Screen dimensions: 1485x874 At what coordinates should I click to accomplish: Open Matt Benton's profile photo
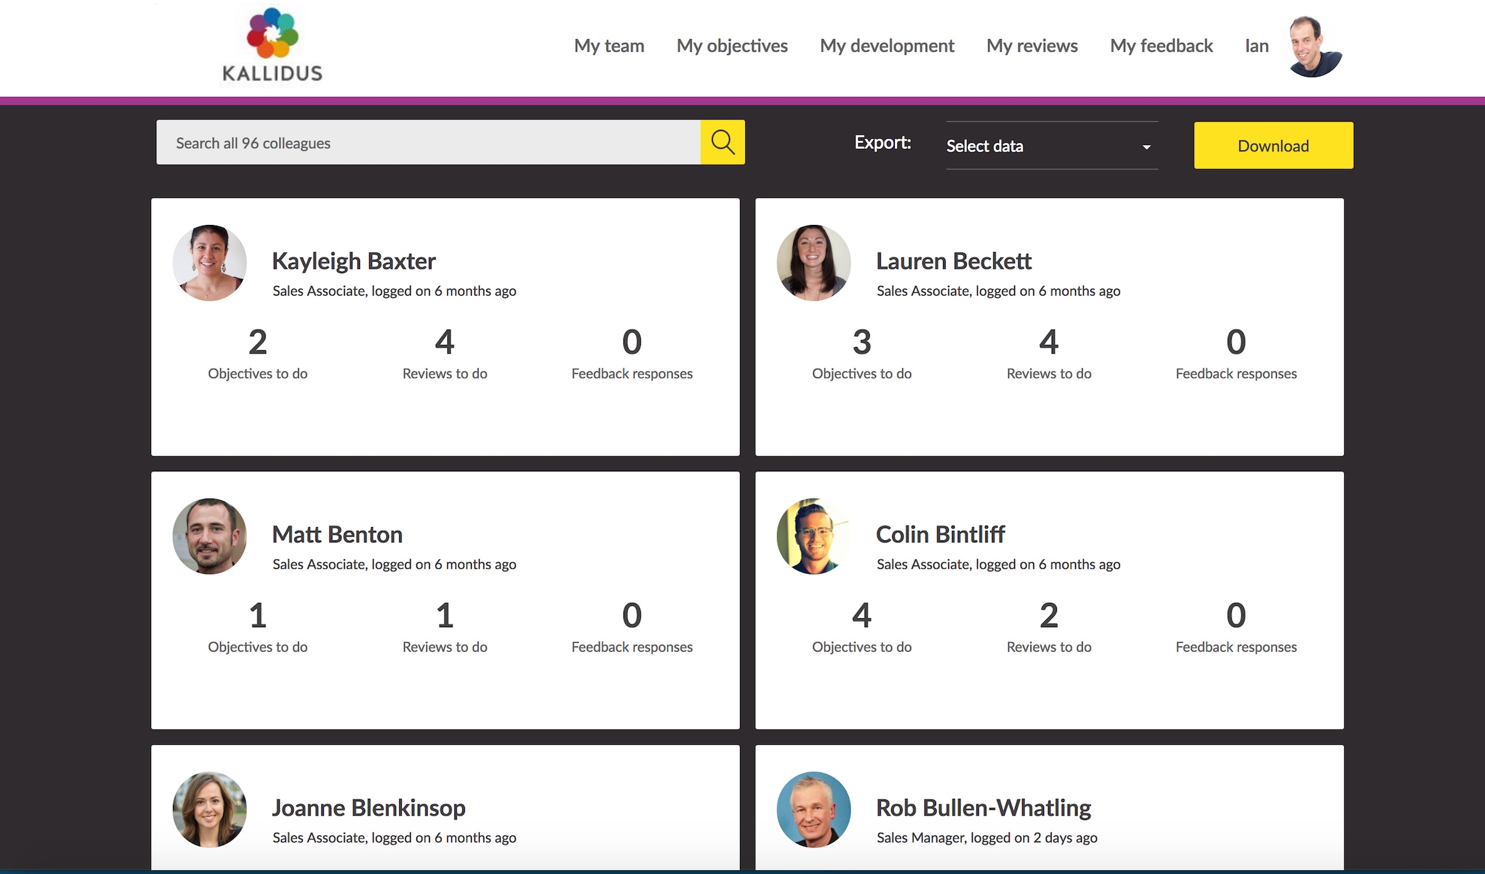[210, 536]
